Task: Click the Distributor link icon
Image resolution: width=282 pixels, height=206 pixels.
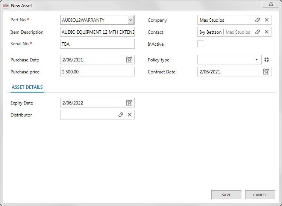Action: pos(121,115)
